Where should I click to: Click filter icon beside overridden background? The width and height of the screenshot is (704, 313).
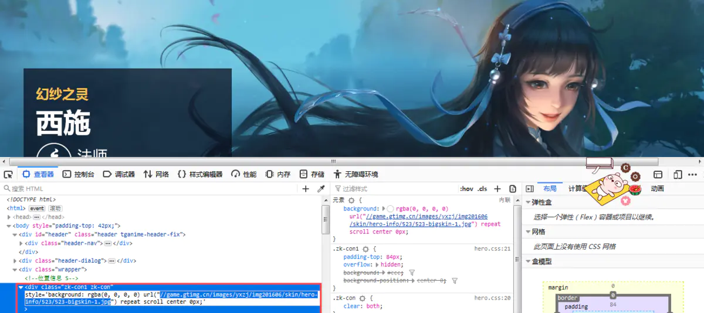[412, 273]
